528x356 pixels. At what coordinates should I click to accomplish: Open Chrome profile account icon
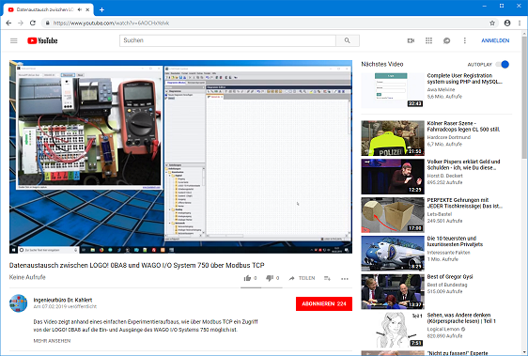click(507, 23)
